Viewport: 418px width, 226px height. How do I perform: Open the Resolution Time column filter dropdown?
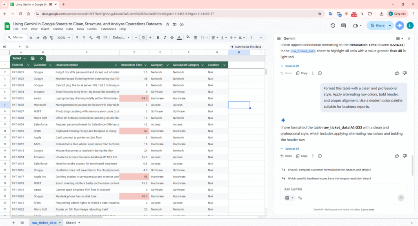[146, 65]
